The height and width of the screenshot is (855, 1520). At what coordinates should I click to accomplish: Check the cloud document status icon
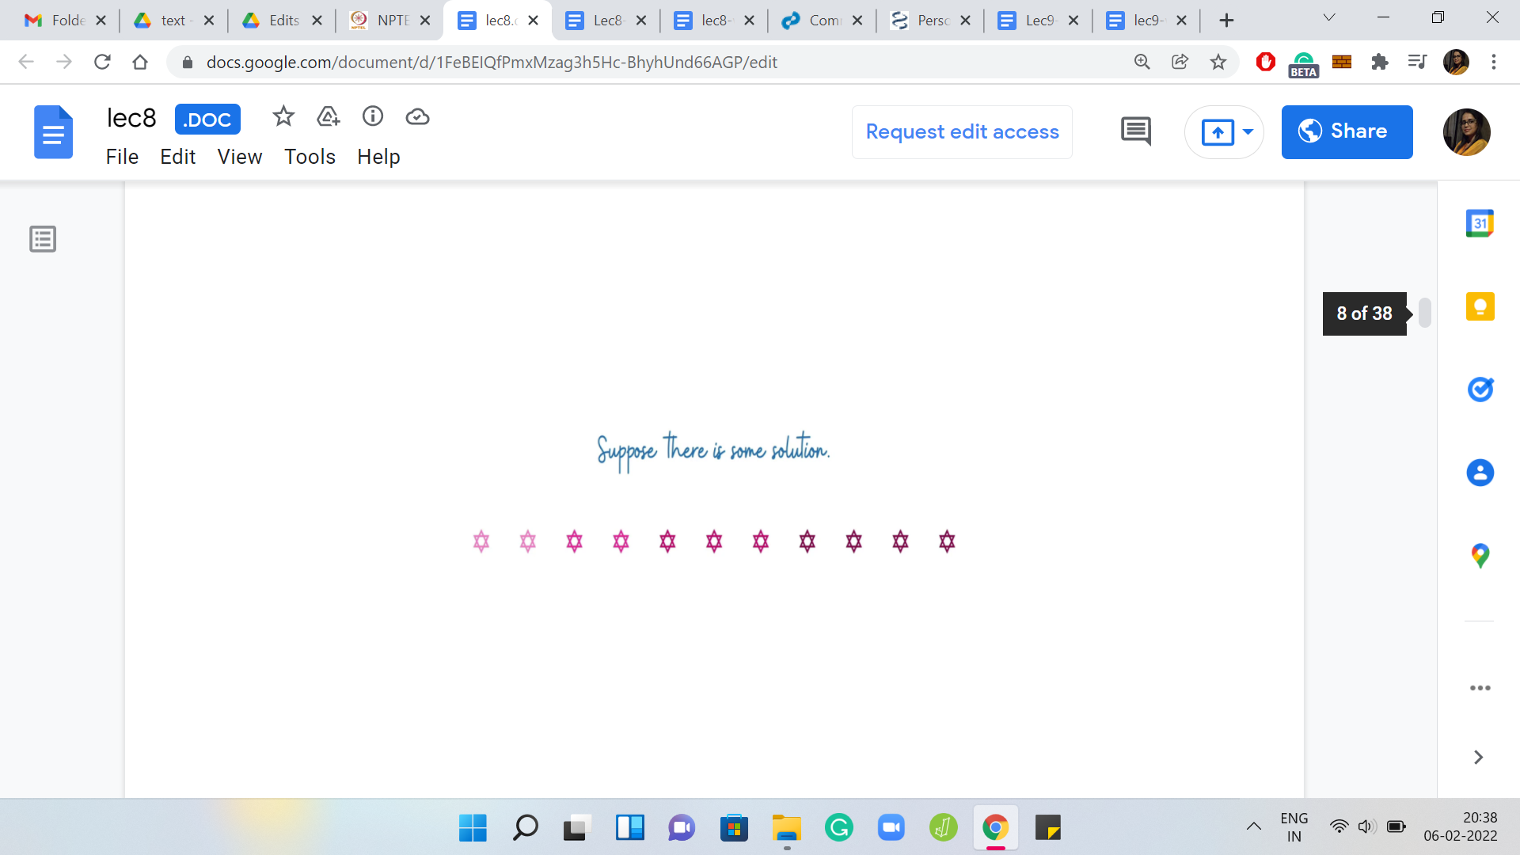click(417, 117)
